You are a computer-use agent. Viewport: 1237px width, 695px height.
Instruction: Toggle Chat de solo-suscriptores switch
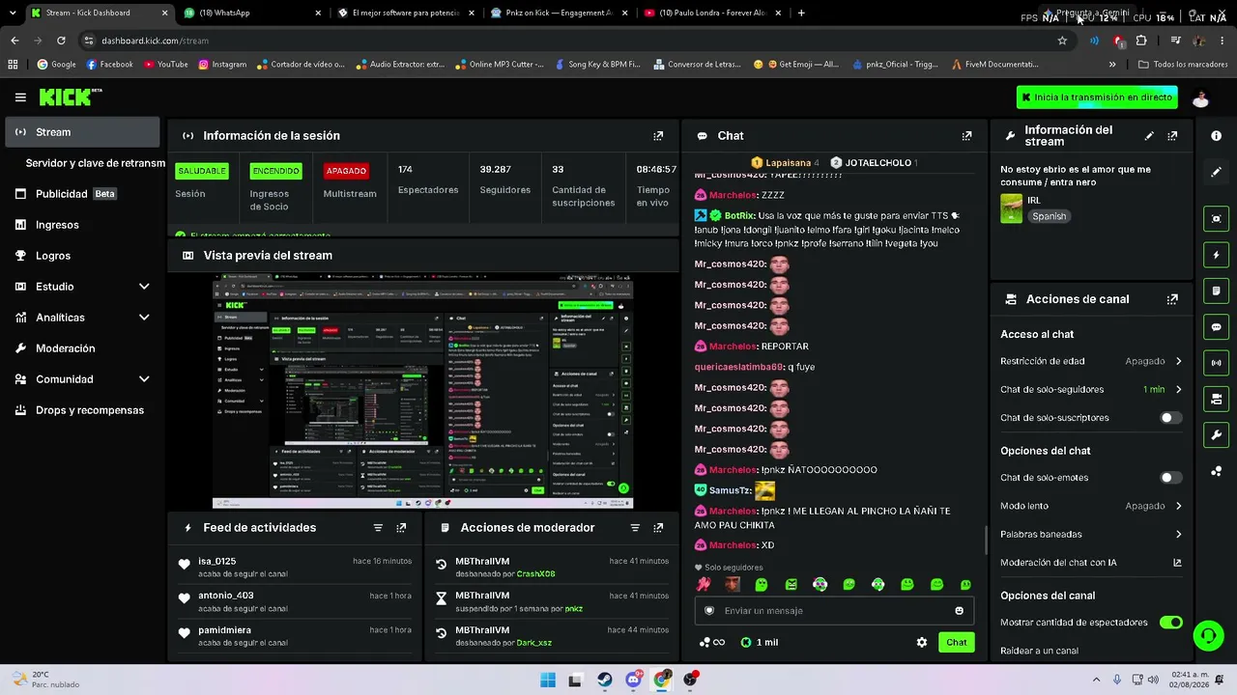[x=1170, y=418]
